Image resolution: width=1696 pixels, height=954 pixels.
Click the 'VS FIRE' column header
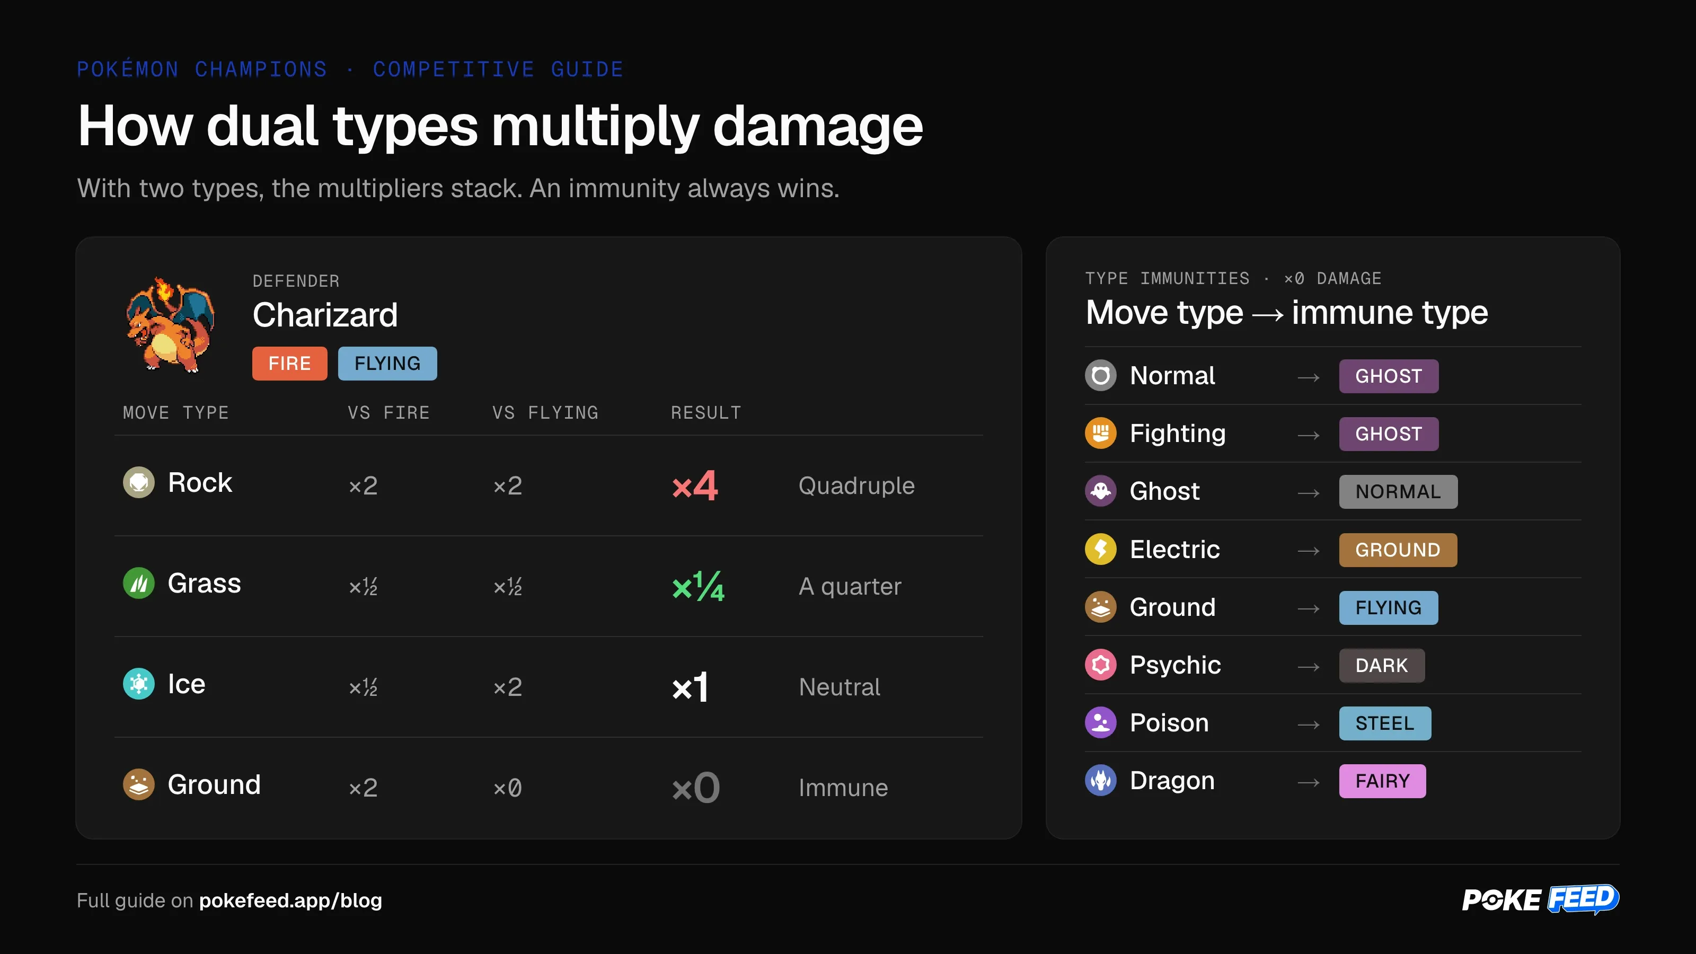388,413
